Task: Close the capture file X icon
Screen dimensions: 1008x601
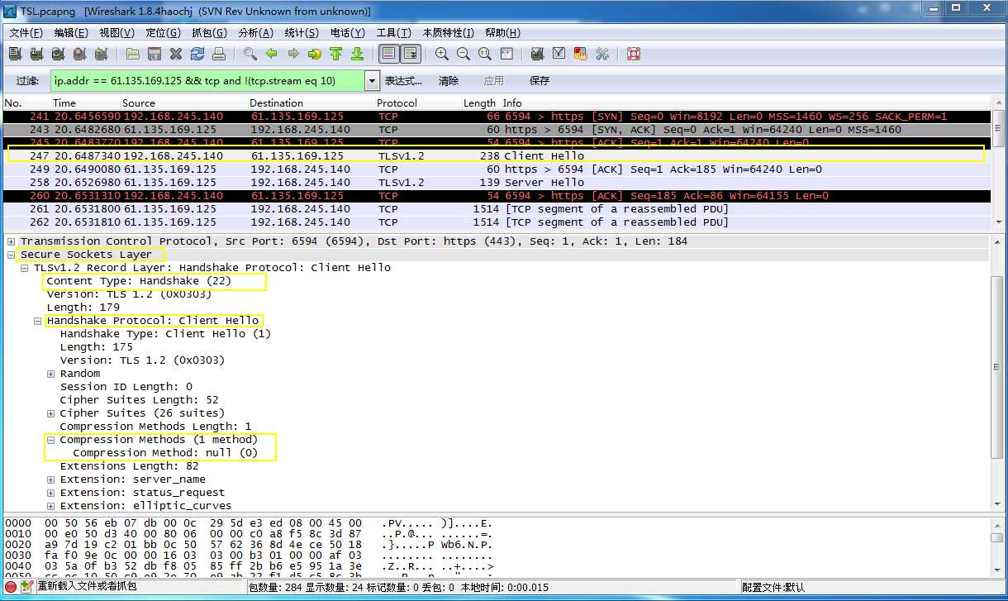Action: pyautogui.click(x=176, y=54)
